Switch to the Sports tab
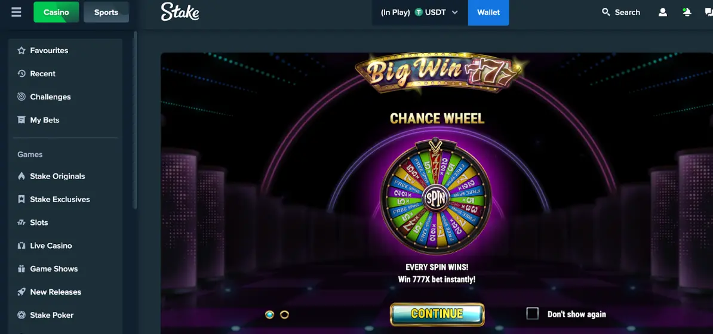Image resolution: width=713 pixels, height=334 pixels. pyautogui.click(x=106, y=13)
